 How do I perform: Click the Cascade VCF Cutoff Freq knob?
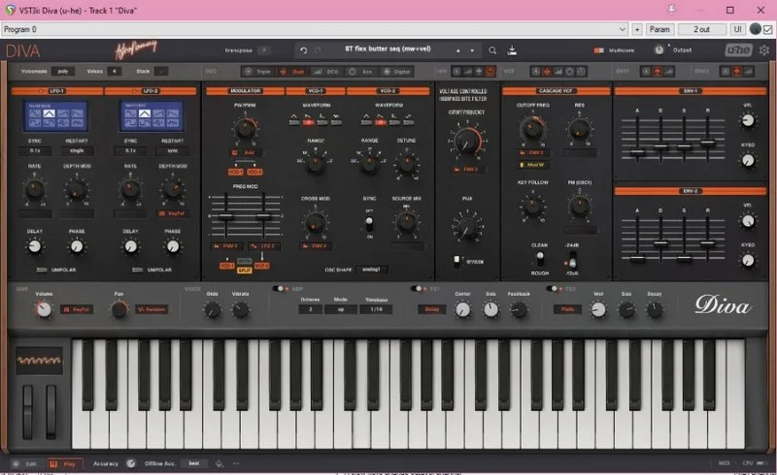coord(532,129)
